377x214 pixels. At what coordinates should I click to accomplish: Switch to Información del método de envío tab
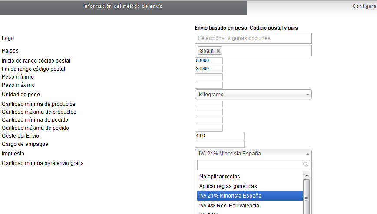(x=123, y=7)
